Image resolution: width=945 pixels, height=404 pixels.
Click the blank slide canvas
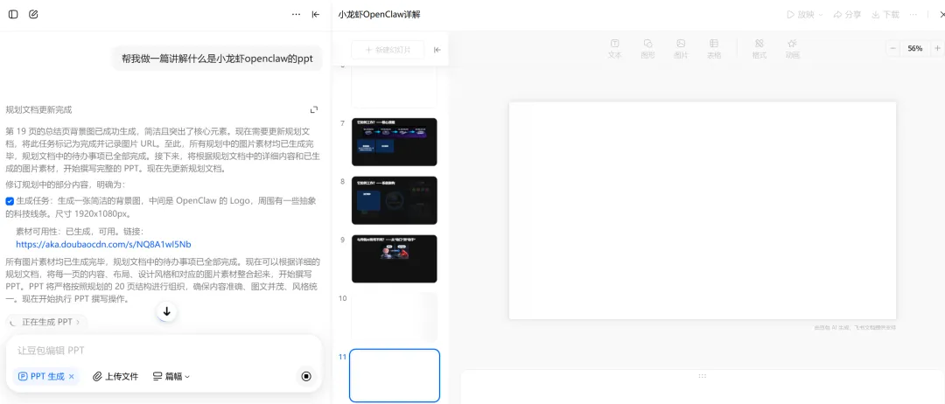pos(702,210)
